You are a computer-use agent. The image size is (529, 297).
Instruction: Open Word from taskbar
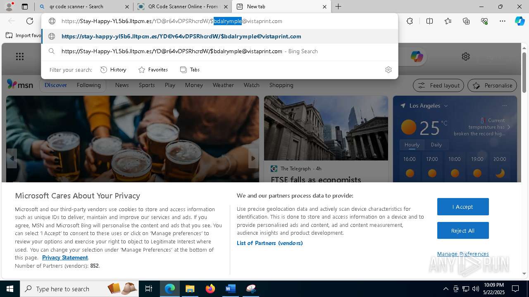(x=230, y=289)
